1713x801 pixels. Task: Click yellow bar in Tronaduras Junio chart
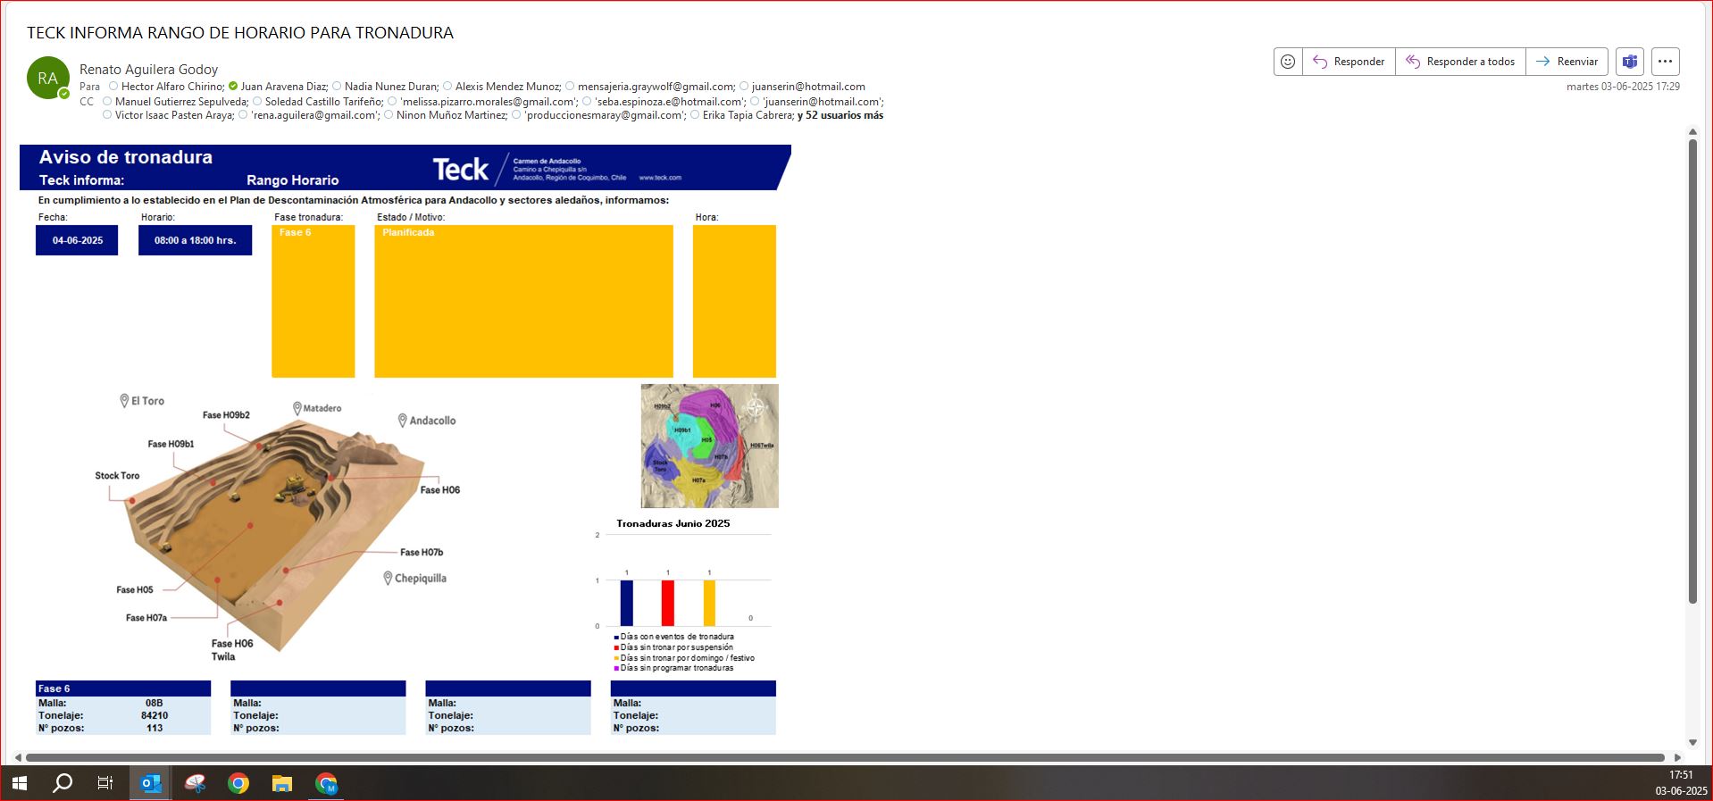point(709,603)
